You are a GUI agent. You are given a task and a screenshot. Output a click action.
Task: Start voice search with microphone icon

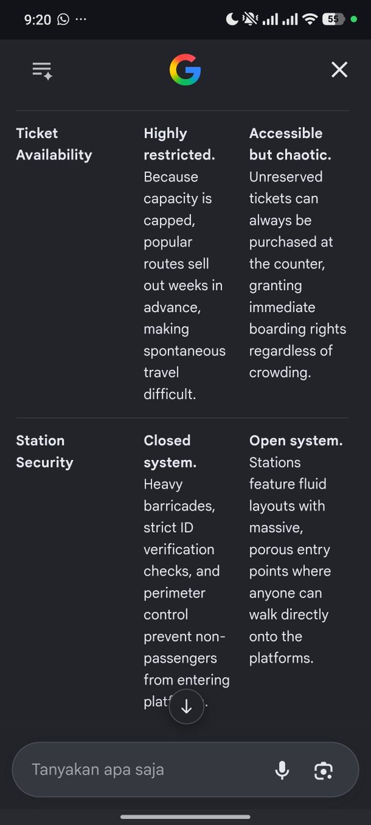(282, 770)
